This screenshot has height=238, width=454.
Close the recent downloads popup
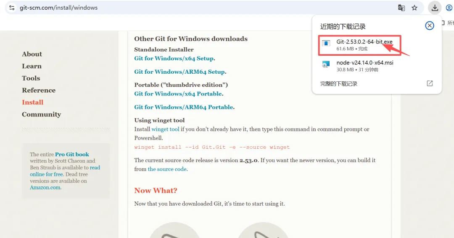(429, 26)
